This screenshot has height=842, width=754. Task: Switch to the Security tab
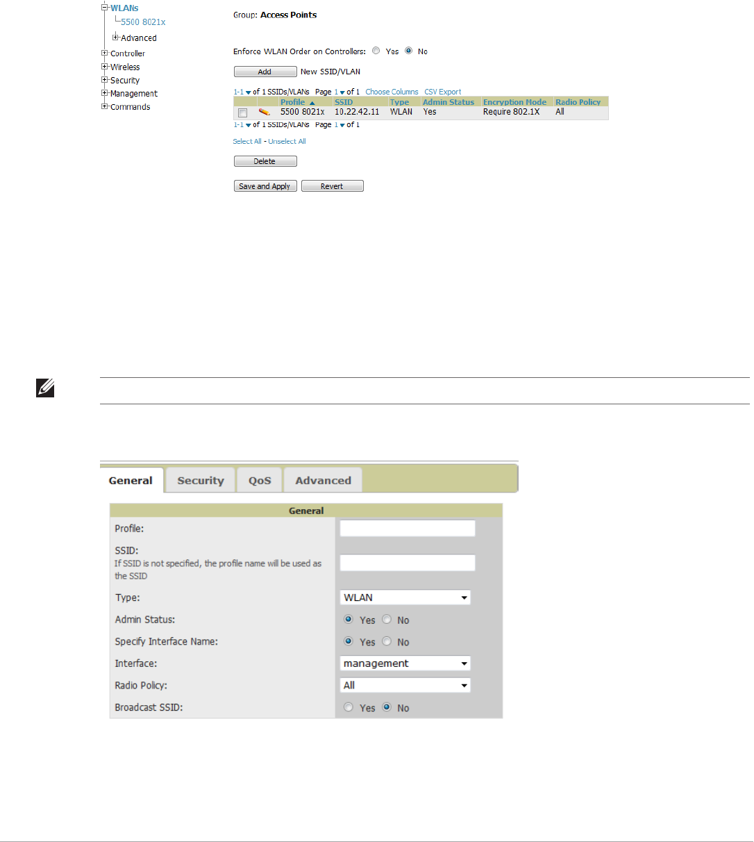(201, 480)
